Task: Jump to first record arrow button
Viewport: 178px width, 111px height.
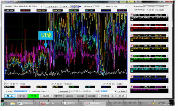Action: [x=58, y=96]
